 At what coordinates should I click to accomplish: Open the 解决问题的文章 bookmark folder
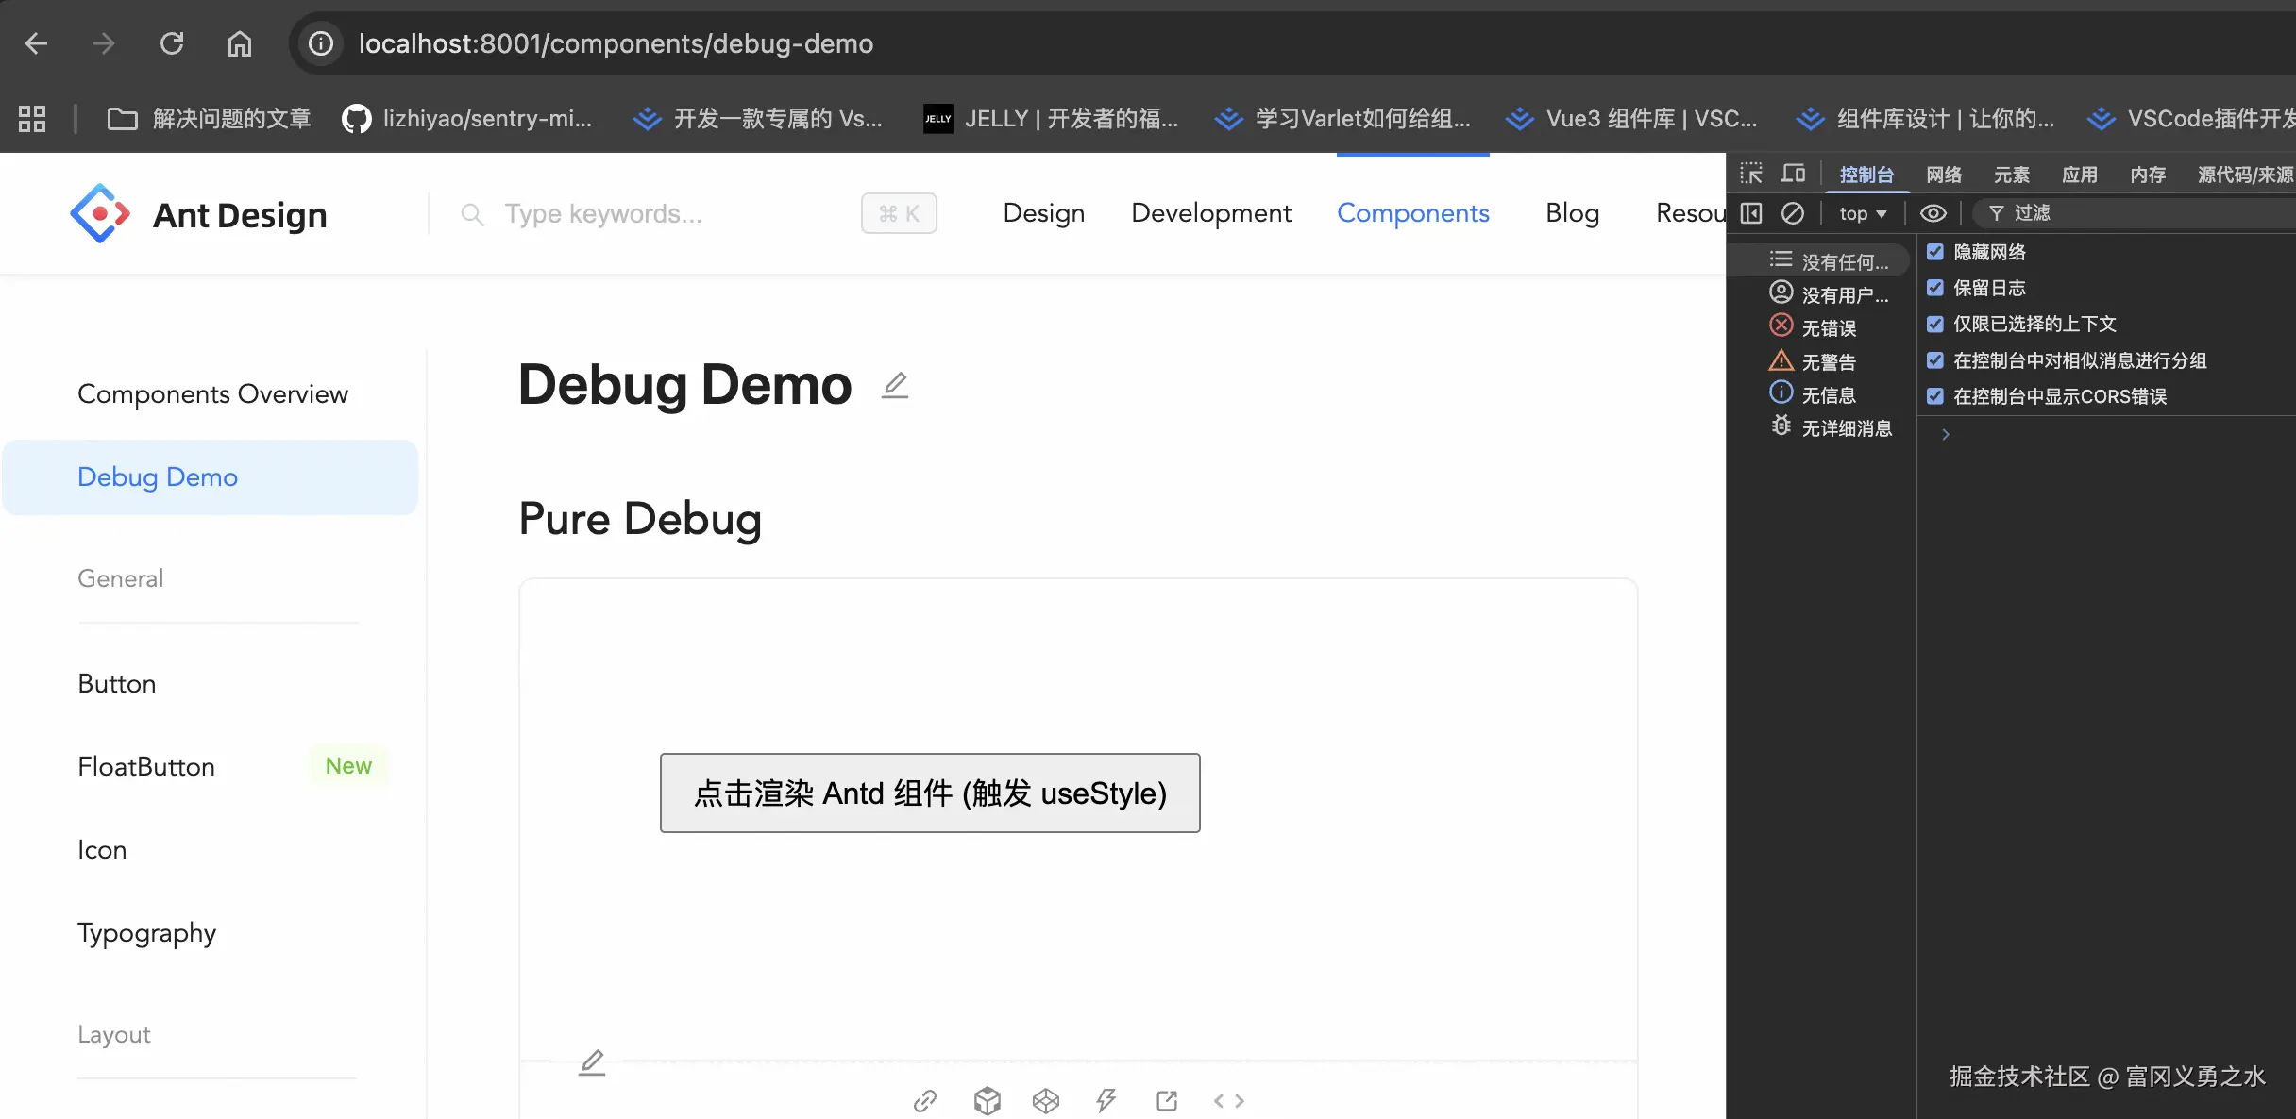click(209, 118)
